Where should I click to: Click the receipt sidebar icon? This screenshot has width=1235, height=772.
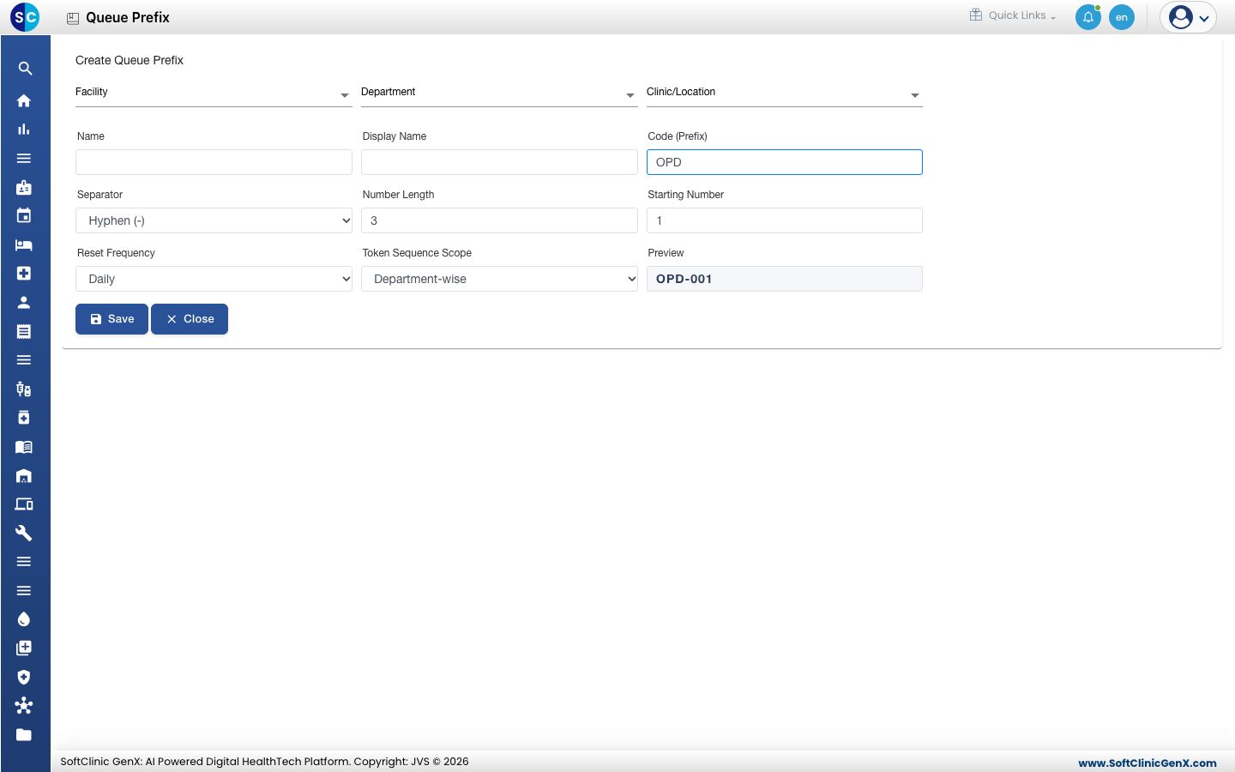point(24,331)
